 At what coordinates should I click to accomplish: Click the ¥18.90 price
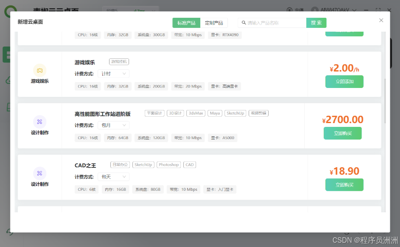coord(344,171)
